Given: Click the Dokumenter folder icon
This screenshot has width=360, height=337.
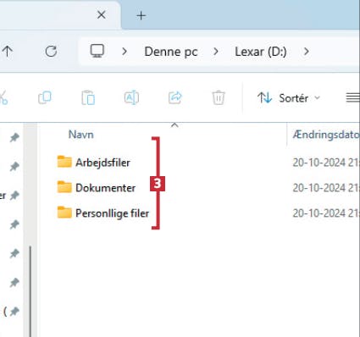Looking at the screenshot, I should (x=64, y=187).
